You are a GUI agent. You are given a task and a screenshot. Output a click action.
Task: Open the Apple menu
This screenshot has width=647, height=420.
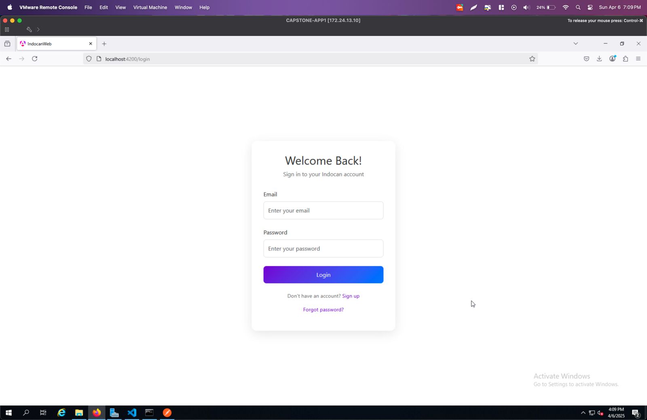10,7
